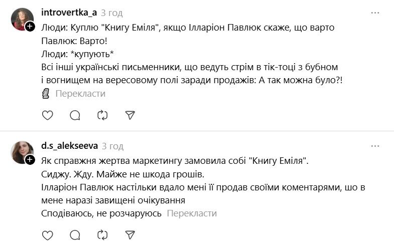Open the introvertka_a username profile link
The height and width of the screenshot is (248, 394).
[x=69, y=13]
